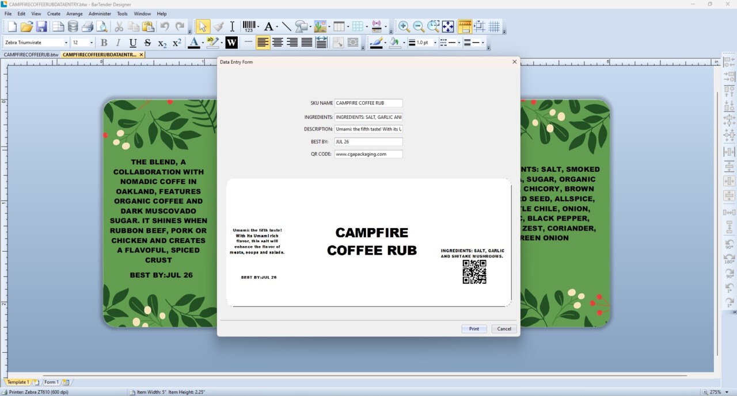Click the Print printer icon in toolbar

(88, 26)
